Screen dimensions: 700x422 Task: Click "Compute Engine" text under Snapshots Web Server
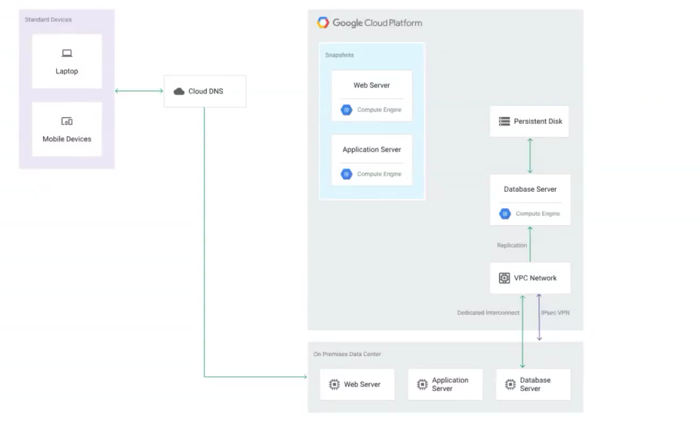[x=379, y=110]
